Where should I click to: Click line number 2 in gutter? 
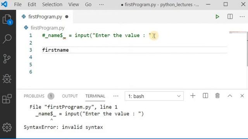pyautogui.click(x=31, y=43)
